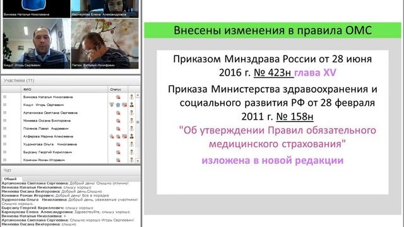This screenshot has width=404, height=227.
Task: Click participants list scroll-down arrow
Action: [x=138, y=161]
